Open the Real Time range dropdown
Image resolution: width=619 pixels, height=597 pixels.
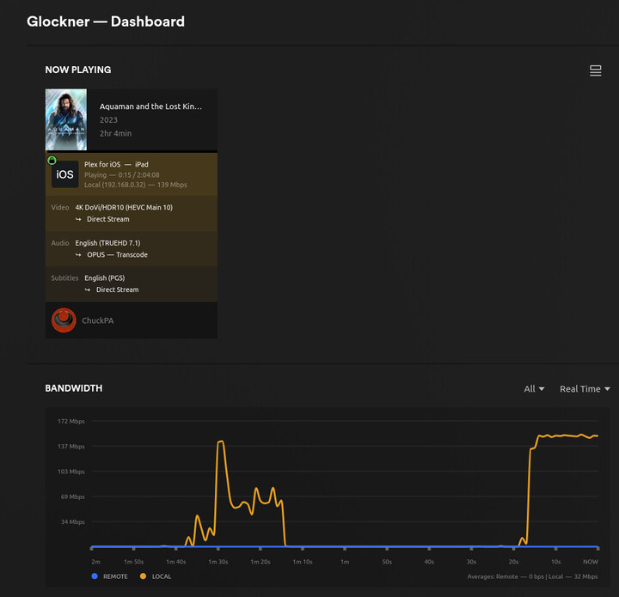585,389
